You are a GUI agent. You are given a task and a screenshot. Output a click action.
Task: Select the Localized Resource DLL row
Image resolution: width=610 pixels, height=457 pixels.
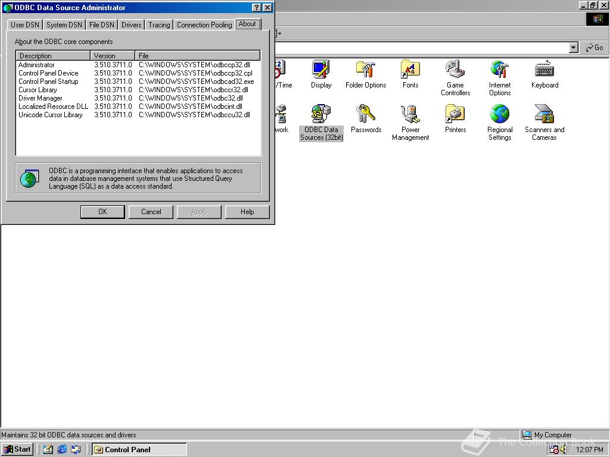[138, 107]
